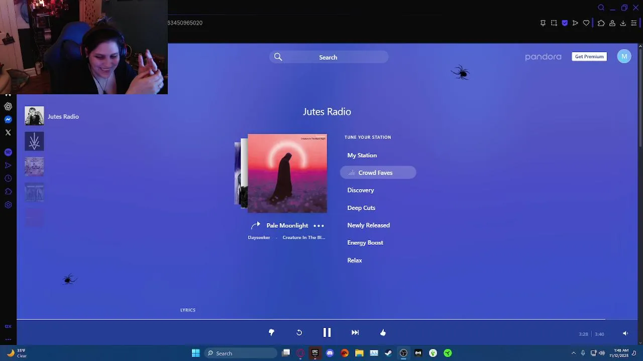
Task: Open My Flow arrow icon in sidebar
Action: (x=8, y=165)
